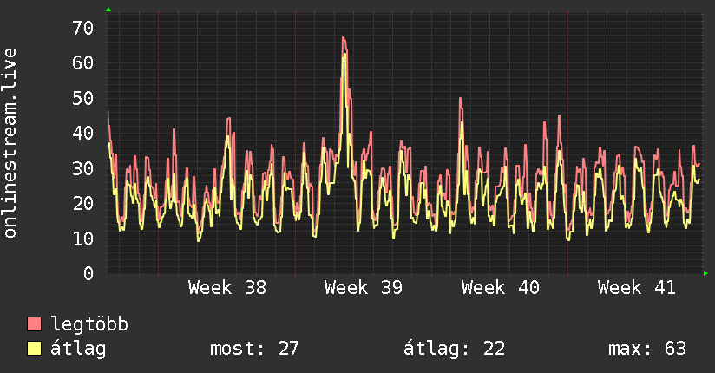Click the 'Week 38' axis label
Screen dimensions: 715x373
coord(227,288)
